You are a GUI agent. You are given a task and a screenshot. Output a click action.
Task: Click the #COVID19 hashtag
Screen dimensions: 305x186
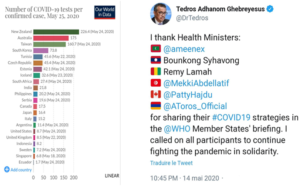pos(231,118)
